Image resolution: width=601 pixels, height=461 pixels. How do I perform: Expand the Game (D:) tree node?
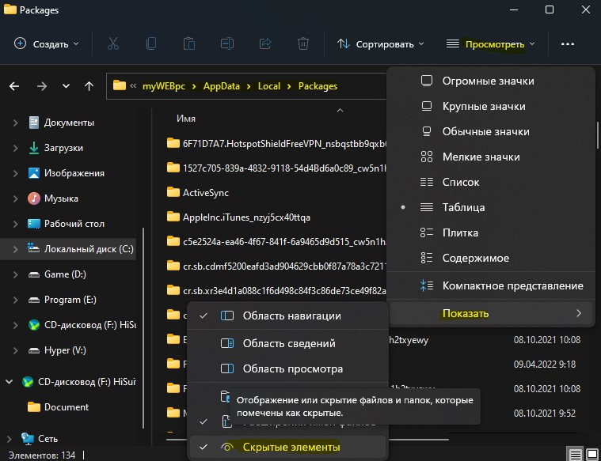tap(15, 274)
